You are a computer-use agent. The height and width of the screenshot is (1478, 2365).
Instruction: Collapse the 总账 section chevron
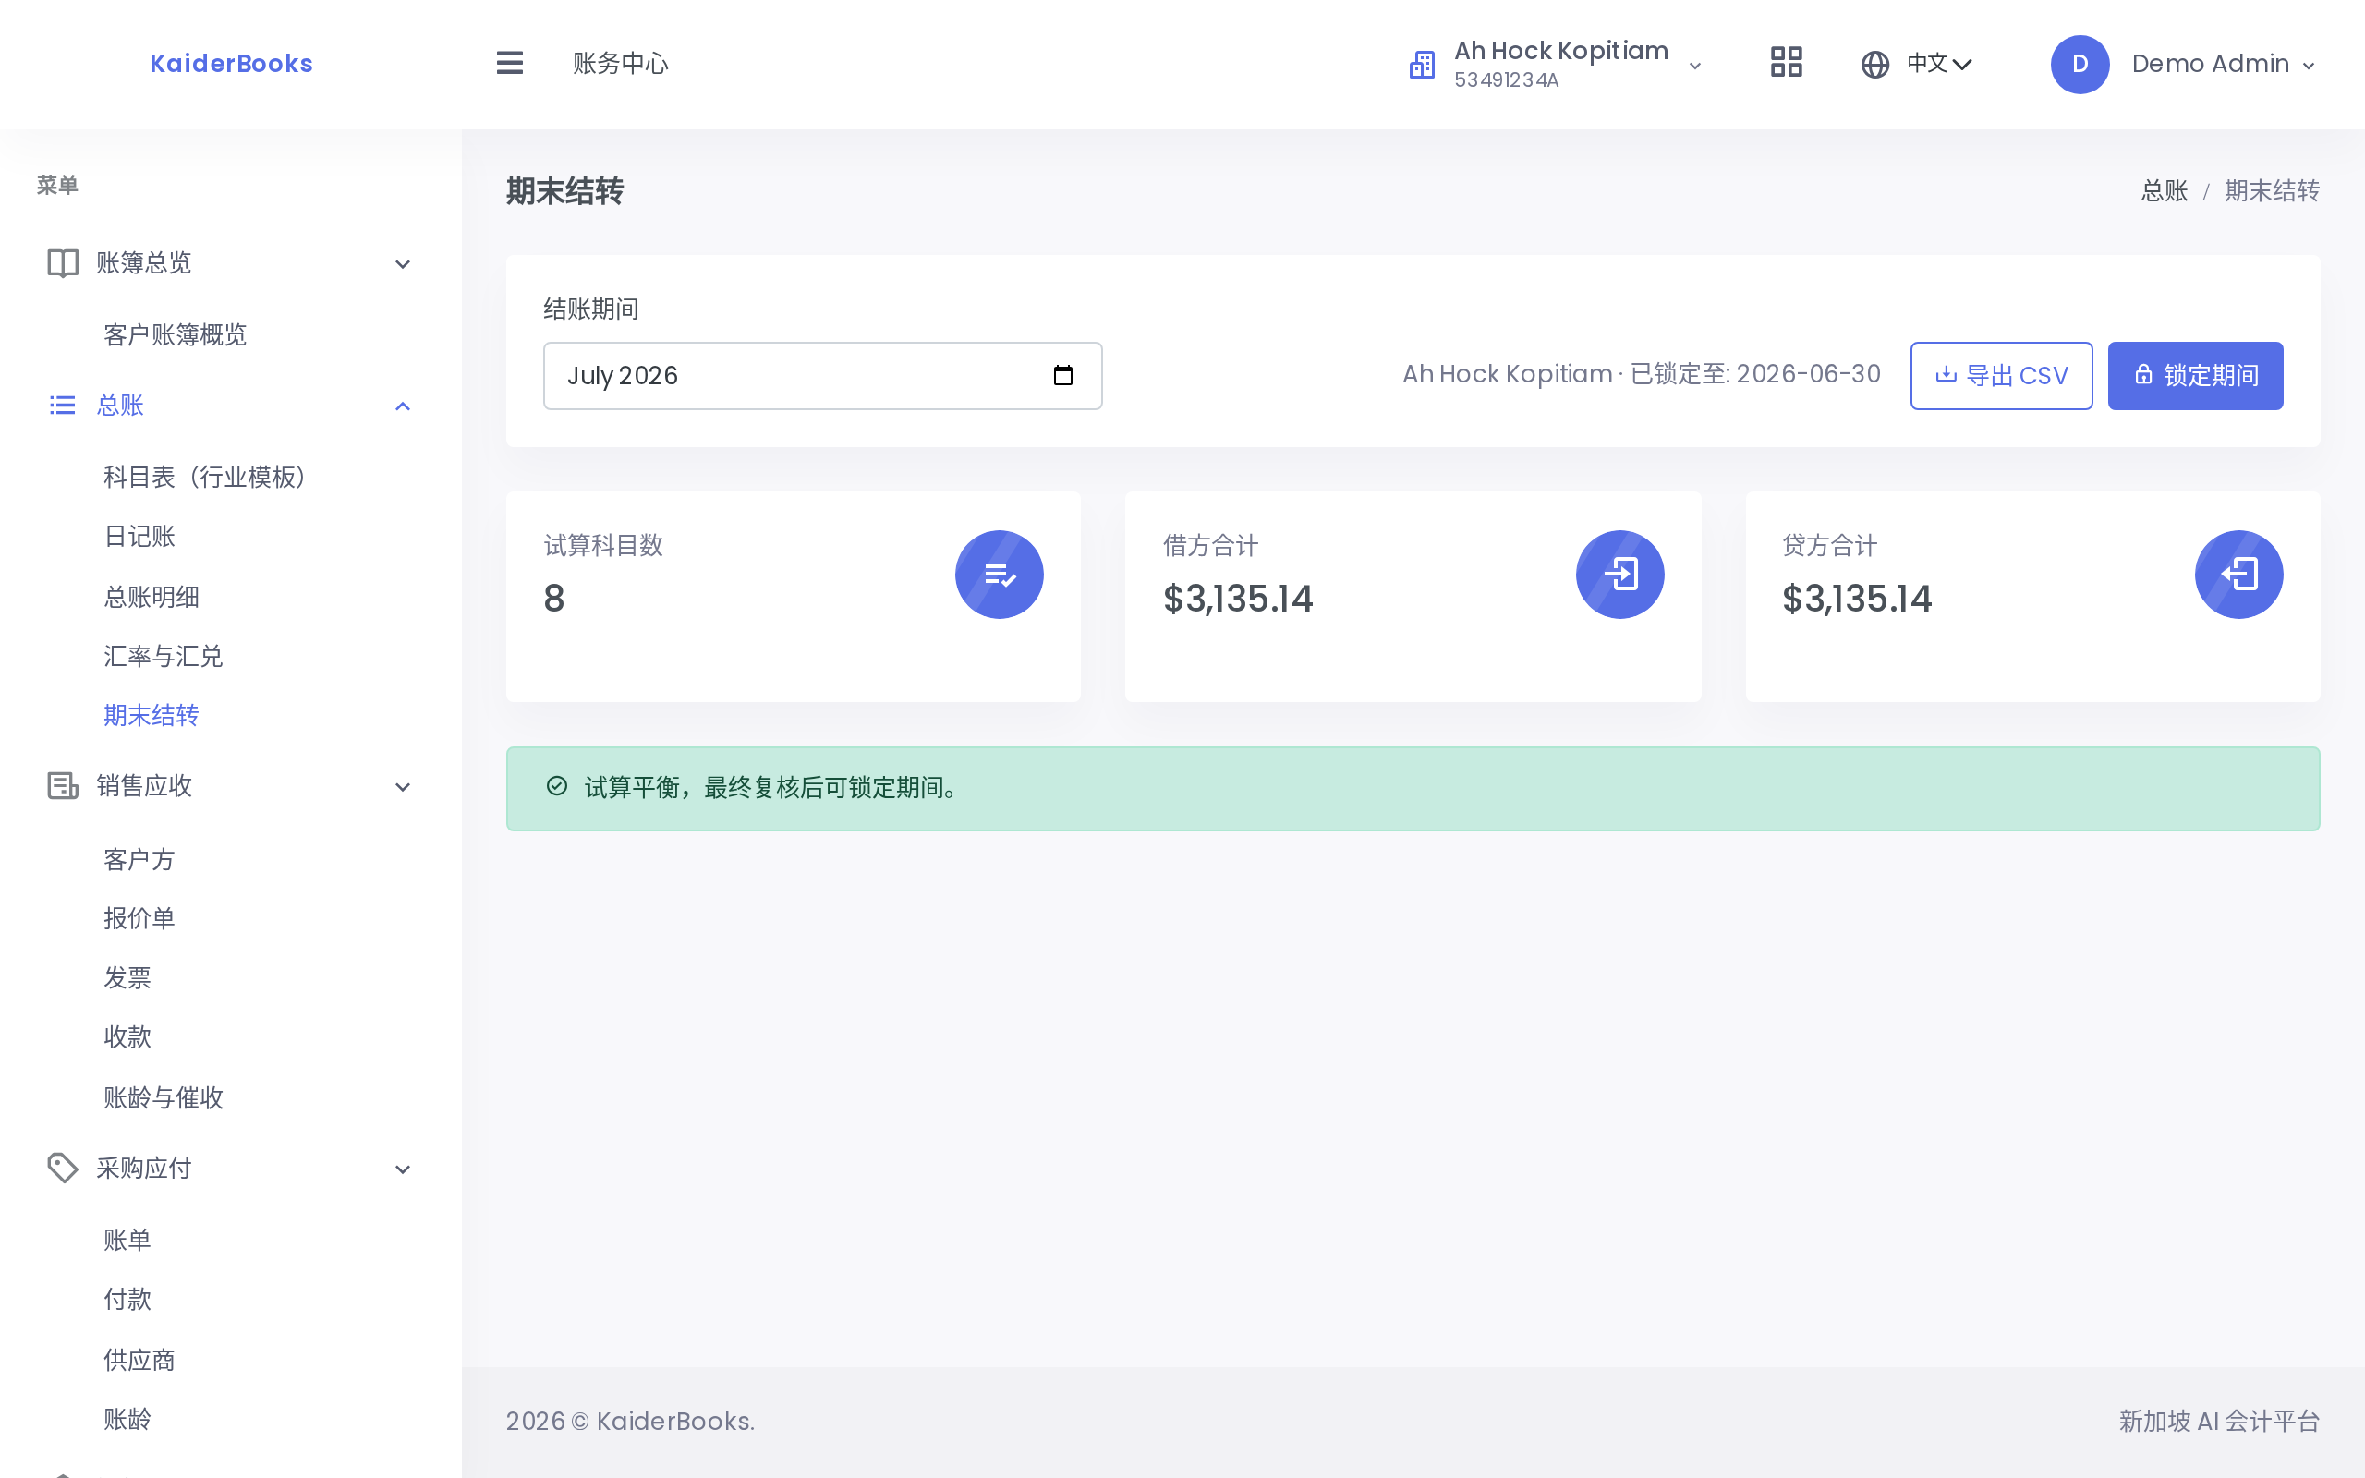tap(403, 406)
